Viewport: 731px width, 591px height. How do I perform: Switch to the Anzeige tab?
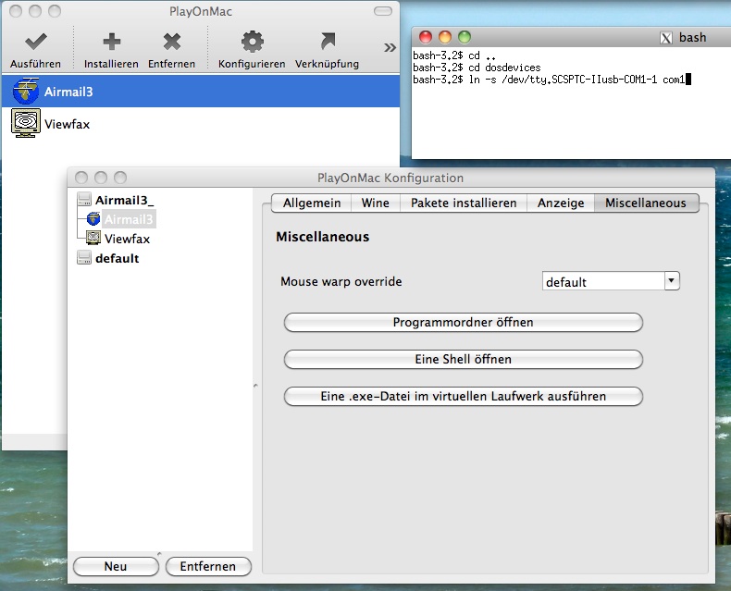(561, 203)
